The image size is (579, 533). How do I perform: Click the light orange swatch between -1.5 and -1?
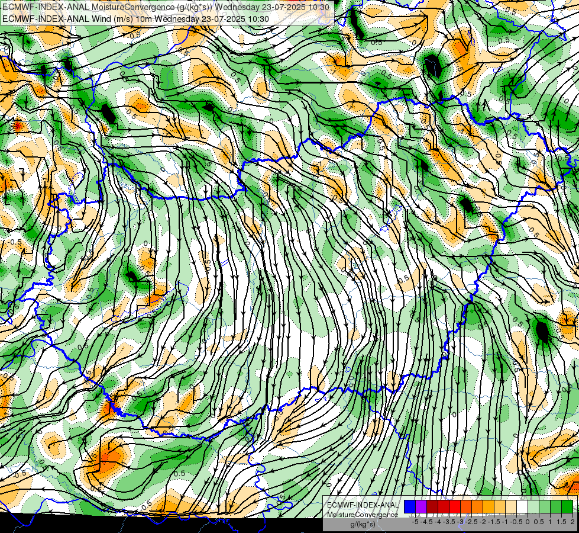click(500, 507)
